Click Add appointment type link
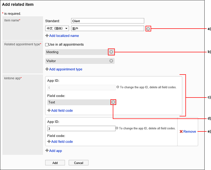The image size is (211, 170). click(66, 69)
